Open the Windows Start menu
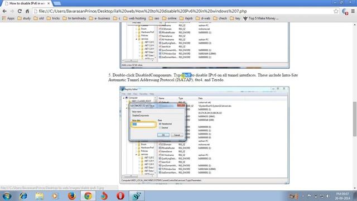Screen dimensions: 357x201 click(7, 196)
